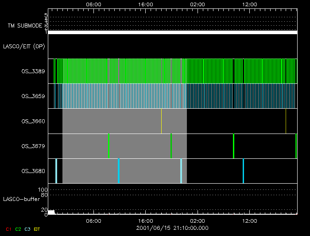
Task: Click last cyan marker in OS_3680 row
Action: pos(243,171)
